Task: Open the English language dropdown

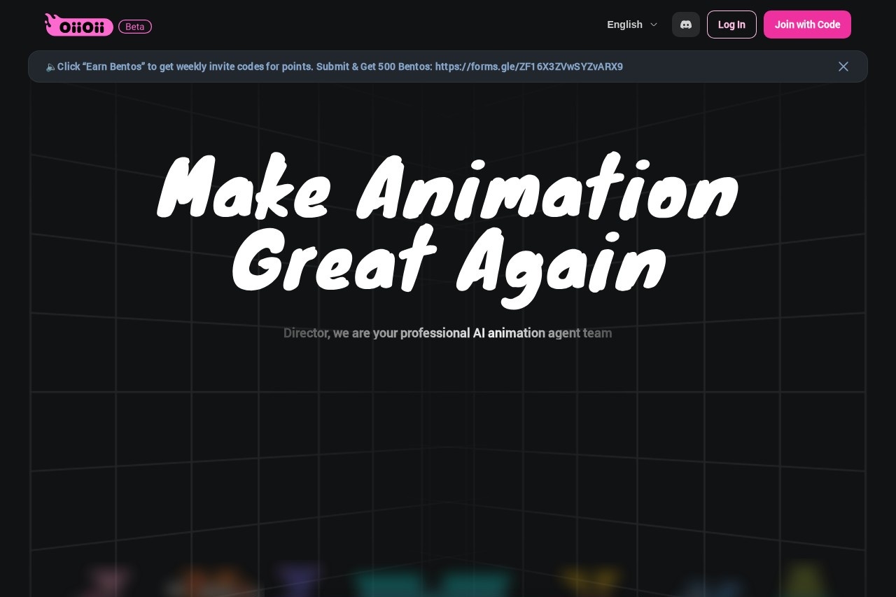Action: (624, 24)
